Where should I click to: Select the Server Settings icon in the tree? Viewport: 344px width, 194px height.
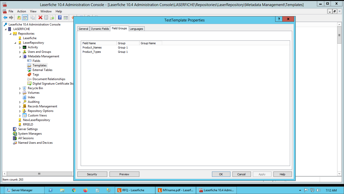tap(15, 129)
